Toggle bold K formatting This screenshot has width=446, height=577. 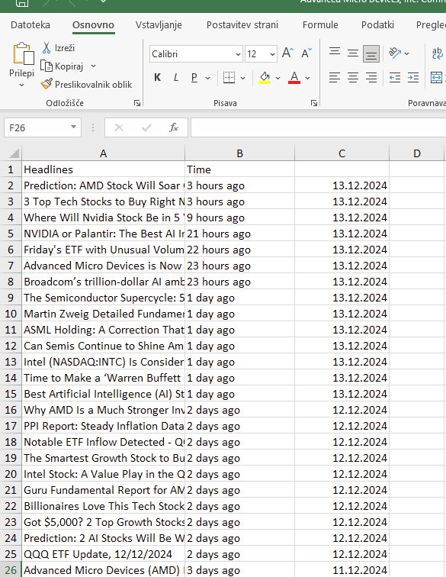coord(157,78)
